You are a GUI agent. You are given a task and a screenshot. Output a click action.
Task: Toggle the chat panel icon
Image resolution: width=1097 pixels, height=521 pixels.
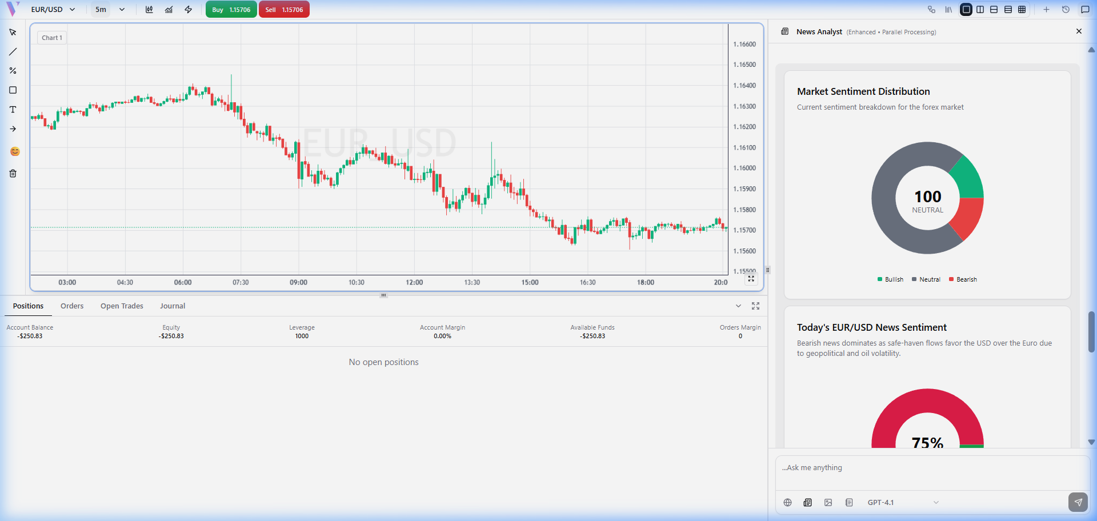(1085, 10)
